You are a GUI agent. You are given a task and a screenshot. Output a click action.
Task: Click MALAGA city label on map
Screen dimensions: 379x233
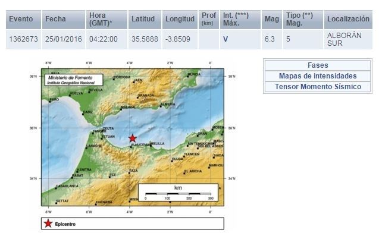127,107
